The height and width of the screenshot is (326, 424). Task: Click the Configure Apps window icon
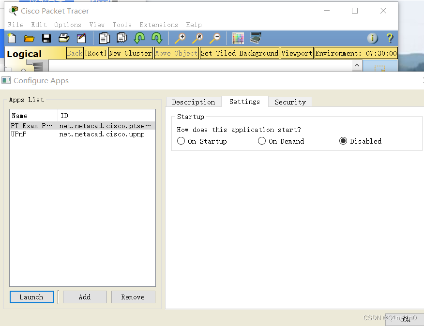(x=6, y=80)
